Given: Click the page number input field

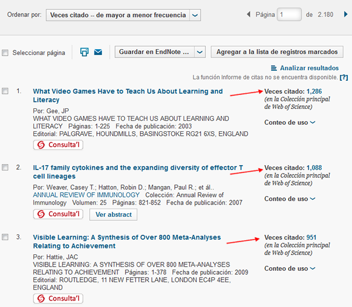Looking at the screenshot, I should pyautogui.click(x=289, y=14).
